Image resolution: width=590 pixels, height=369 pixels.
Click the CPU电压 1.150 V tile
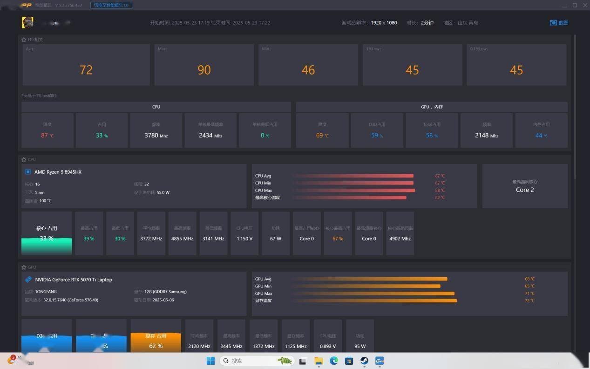click(244, 233)
